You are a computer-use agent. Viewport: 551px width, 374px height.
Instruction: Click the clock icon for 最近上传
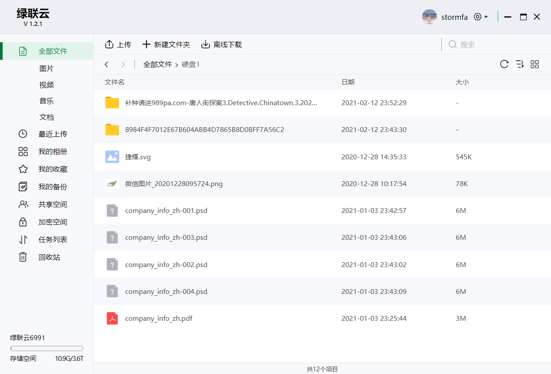[x=23, y=134]
